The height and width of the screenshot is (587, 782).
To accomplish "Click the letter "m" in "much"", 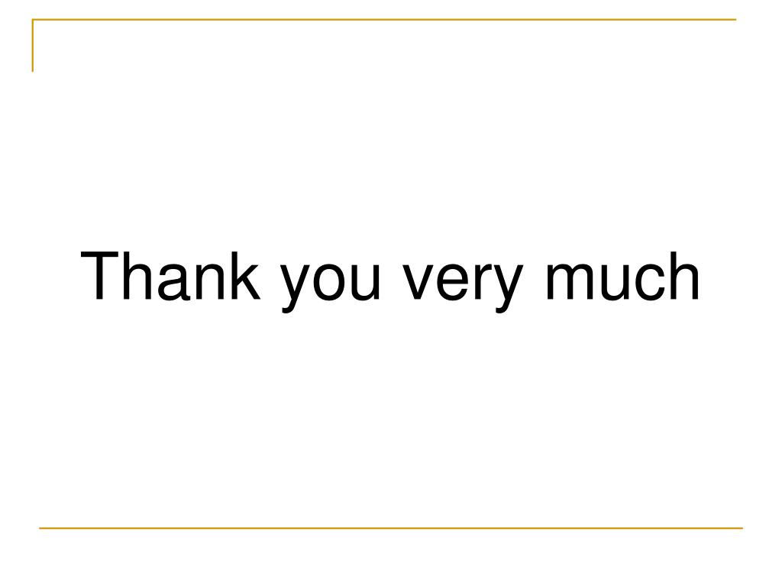I will tap(570, 282).
